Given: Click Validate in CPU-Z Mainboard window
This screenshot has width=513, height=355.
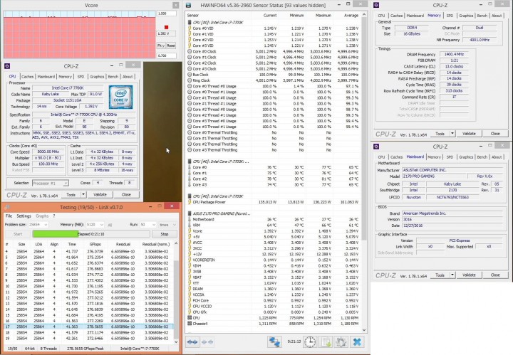Looking at the screenshot, I should (469, 275).
